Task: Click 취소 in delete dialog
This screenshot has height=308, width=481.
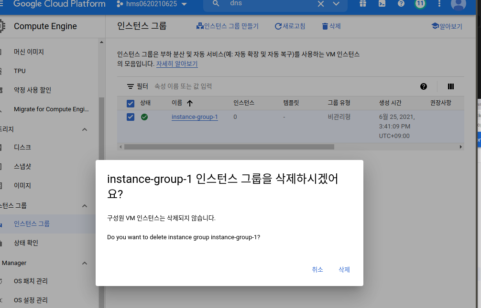Action: point(317,269)
